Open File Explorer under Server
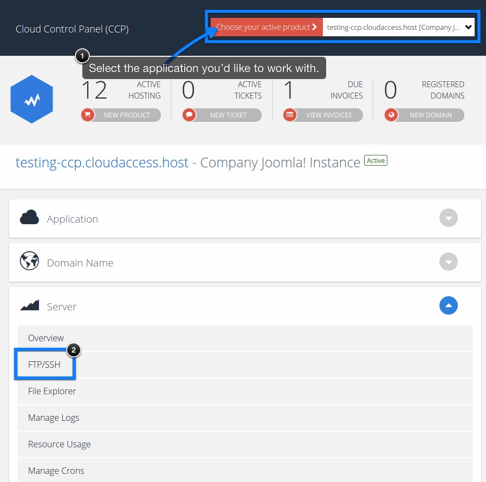Image resolution: width=486 pixels, height=482 pixels. point(245,391)
